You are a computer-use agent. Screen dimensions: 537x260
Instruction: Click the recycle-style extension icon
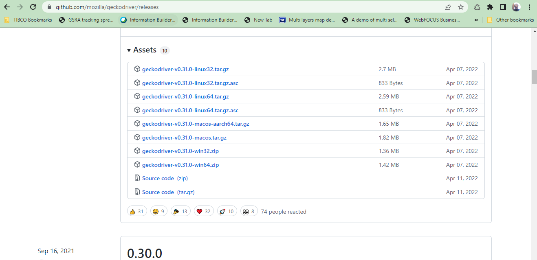tap(477, 7)
